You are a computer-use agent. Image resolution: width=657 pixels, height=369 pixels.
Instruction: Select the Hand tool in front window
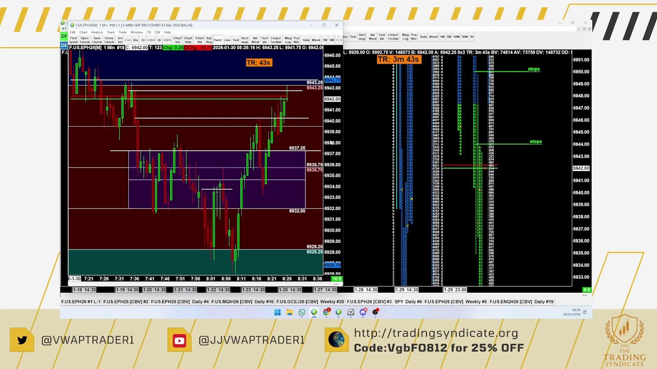click(218, 39)
